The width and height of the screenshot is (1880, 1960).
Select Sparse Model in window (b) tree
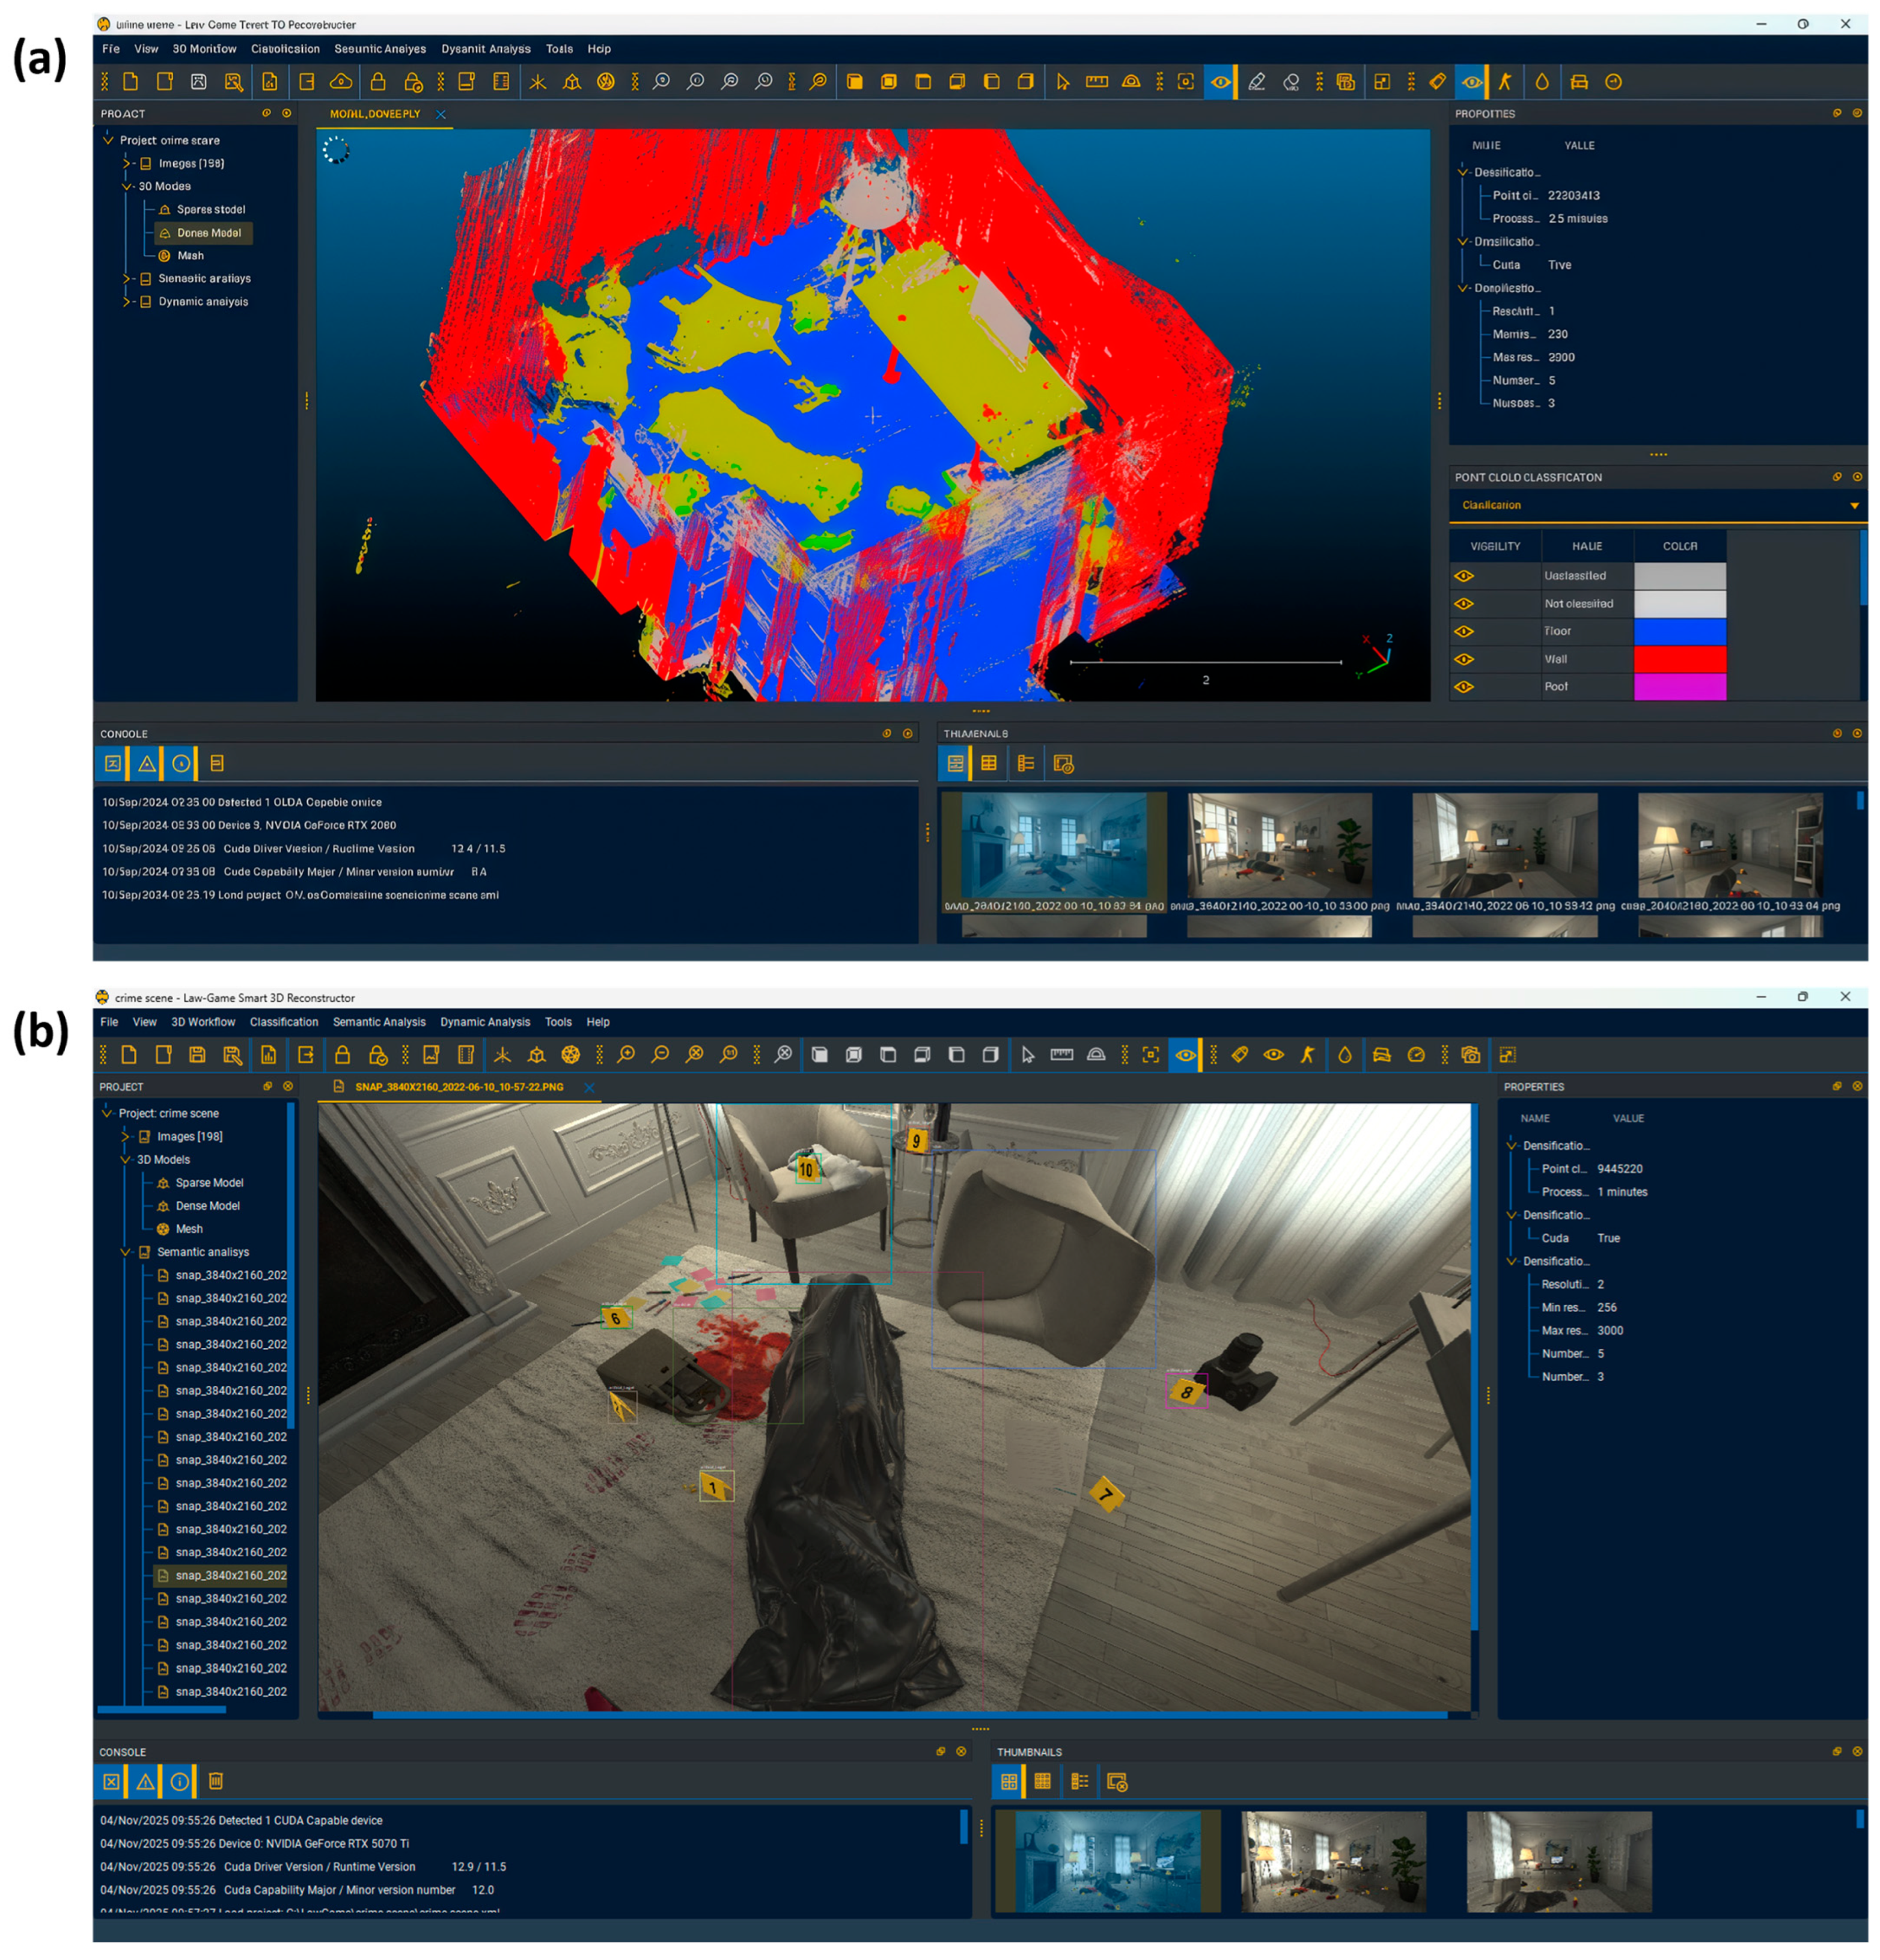click(209, 1182)
